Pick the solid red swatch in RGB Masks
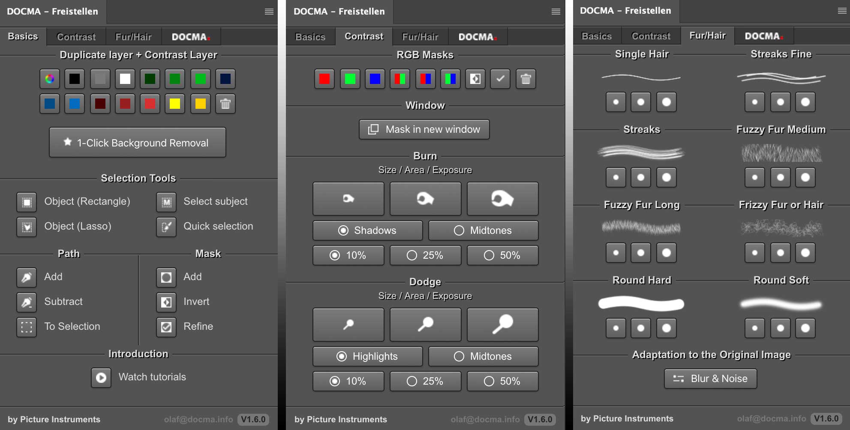Viewport: 850px width, 430px height. [x=324, y=79]
